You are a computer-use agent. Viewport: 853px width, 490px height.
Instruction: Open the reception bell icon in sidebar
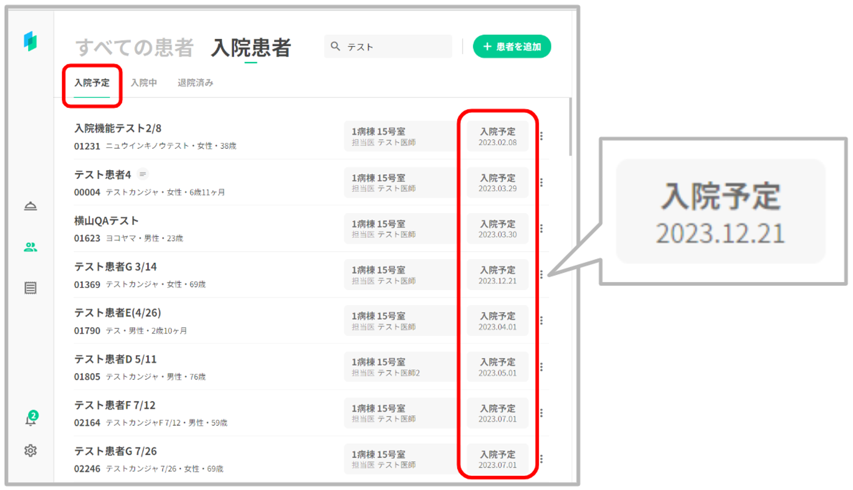pyautogui.click(x=30, y=206)
